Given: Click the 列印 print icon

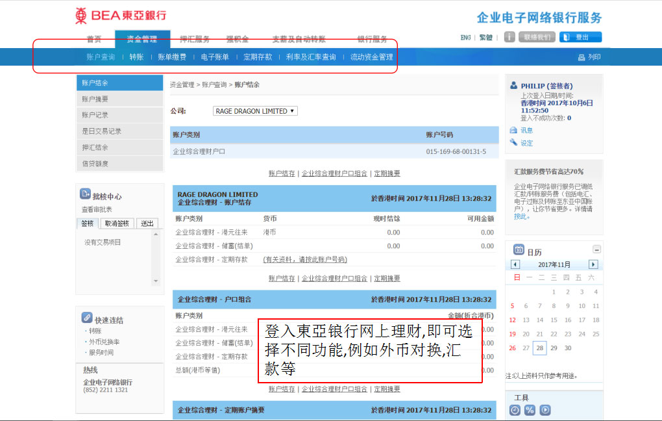Looking at the screenshot, I should click(582, 57).
